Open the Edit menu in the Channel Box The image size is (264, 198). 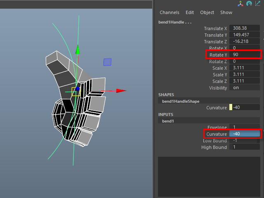tap(190, 12)
